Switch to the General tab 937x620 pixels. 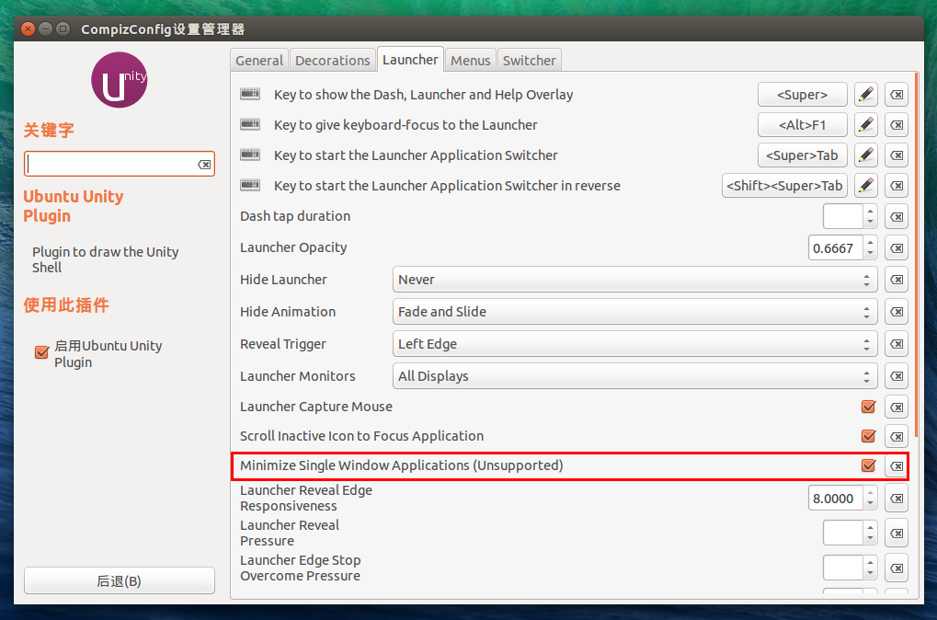(259, 61)
